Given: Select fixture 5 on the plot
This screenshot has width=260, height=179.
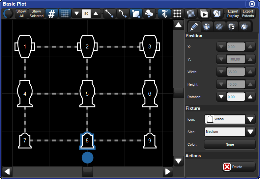Looking at the screenshot, I should tap(87, 94).
